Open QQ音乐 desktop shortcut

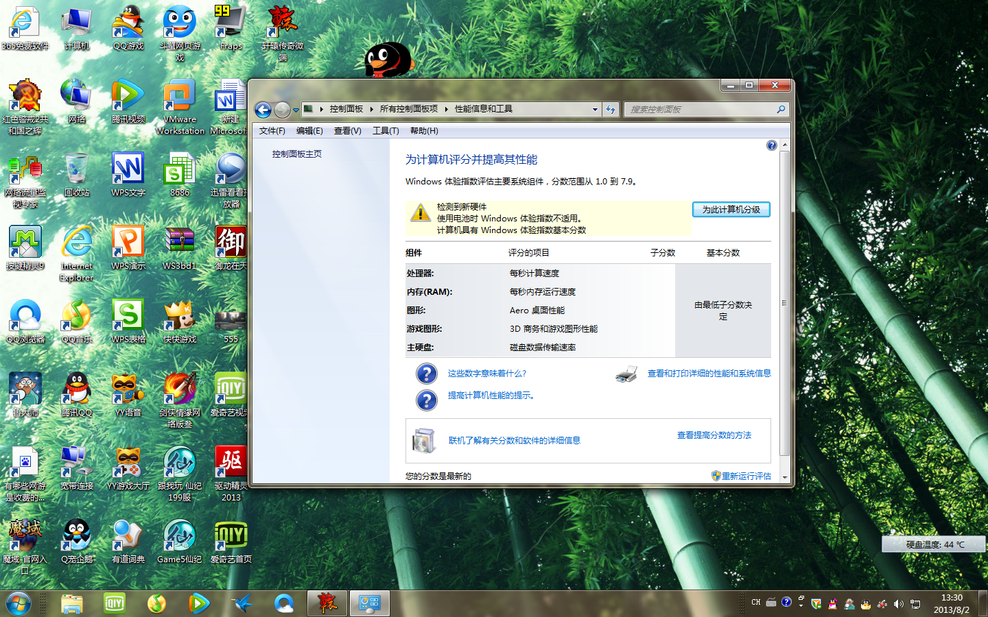click(77, 322)
